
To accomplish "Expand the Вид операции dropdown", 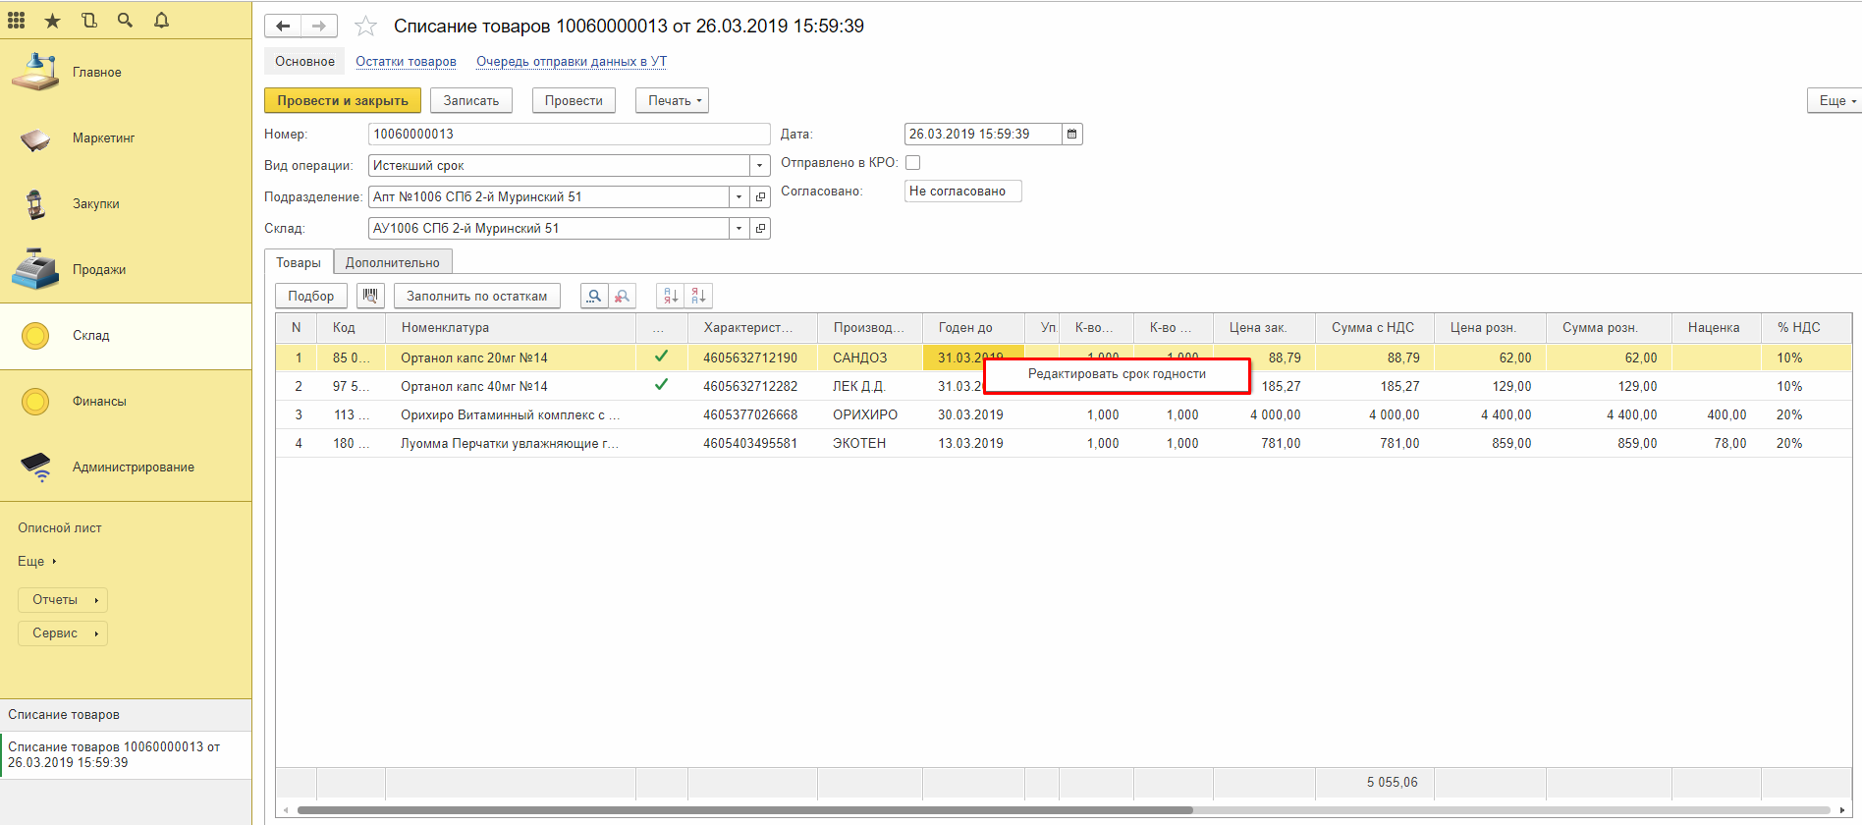I will coord(759,166).
